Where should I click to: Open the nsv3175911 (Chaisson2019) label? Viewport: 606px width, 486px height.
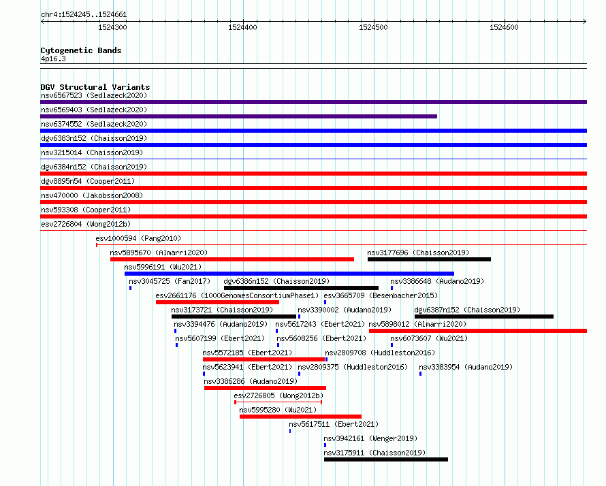374,453
